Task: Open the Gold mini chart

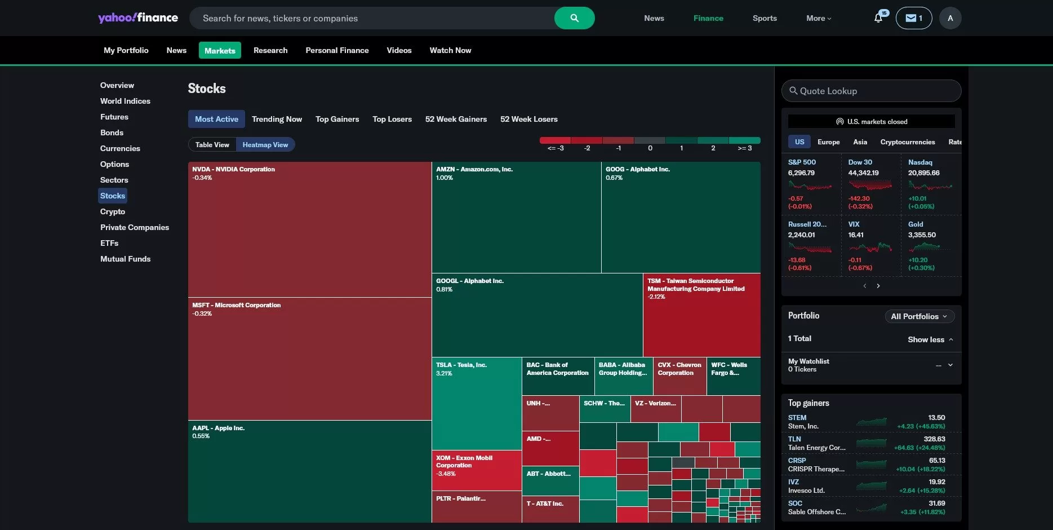Action: coord(930,248)
